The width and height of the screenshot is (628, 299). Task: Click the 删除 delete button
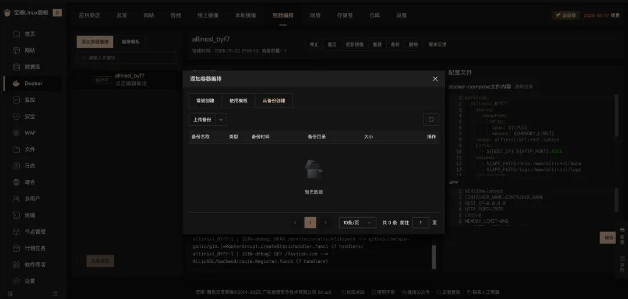pyautogui.click(x=414, y=45)
